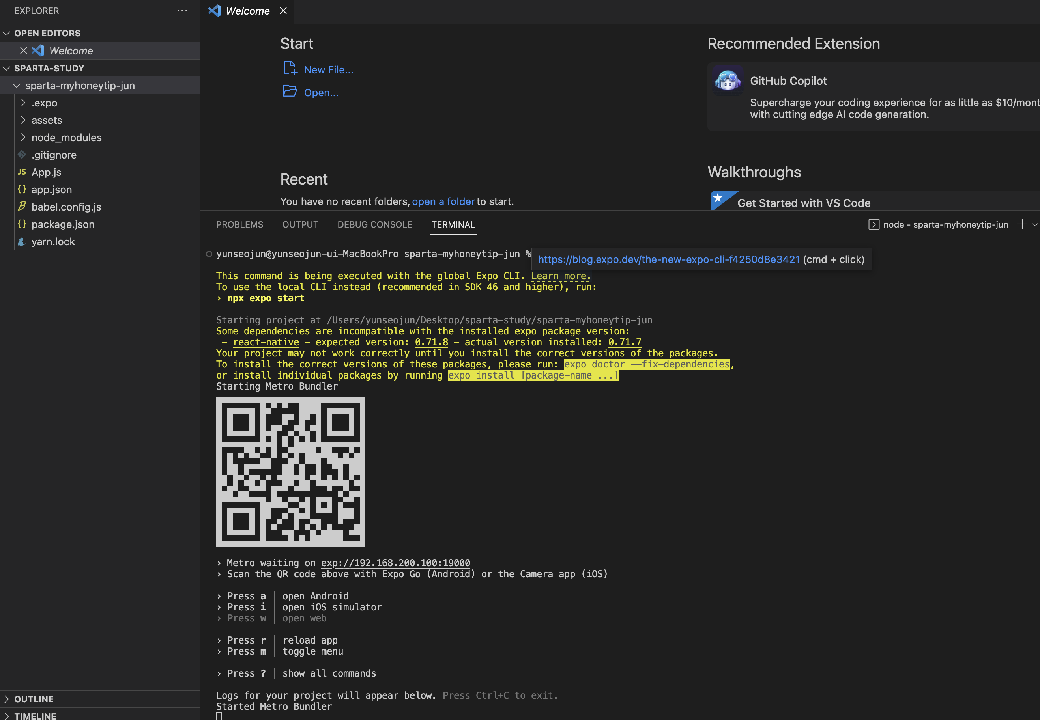This screenshot has height=720, width=1040.
Task: Click the babel.config.js Babel file icon
Action: [x=22, y=207]
